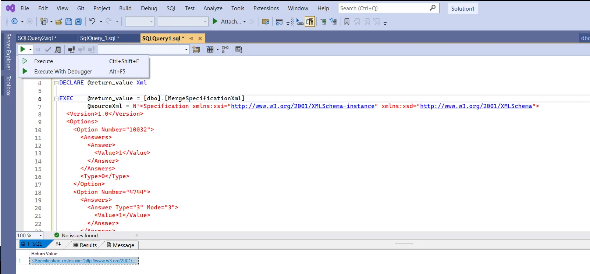Click the Display Estimated Plan icon
Screen dimensions: 590x274
point(58,49)
